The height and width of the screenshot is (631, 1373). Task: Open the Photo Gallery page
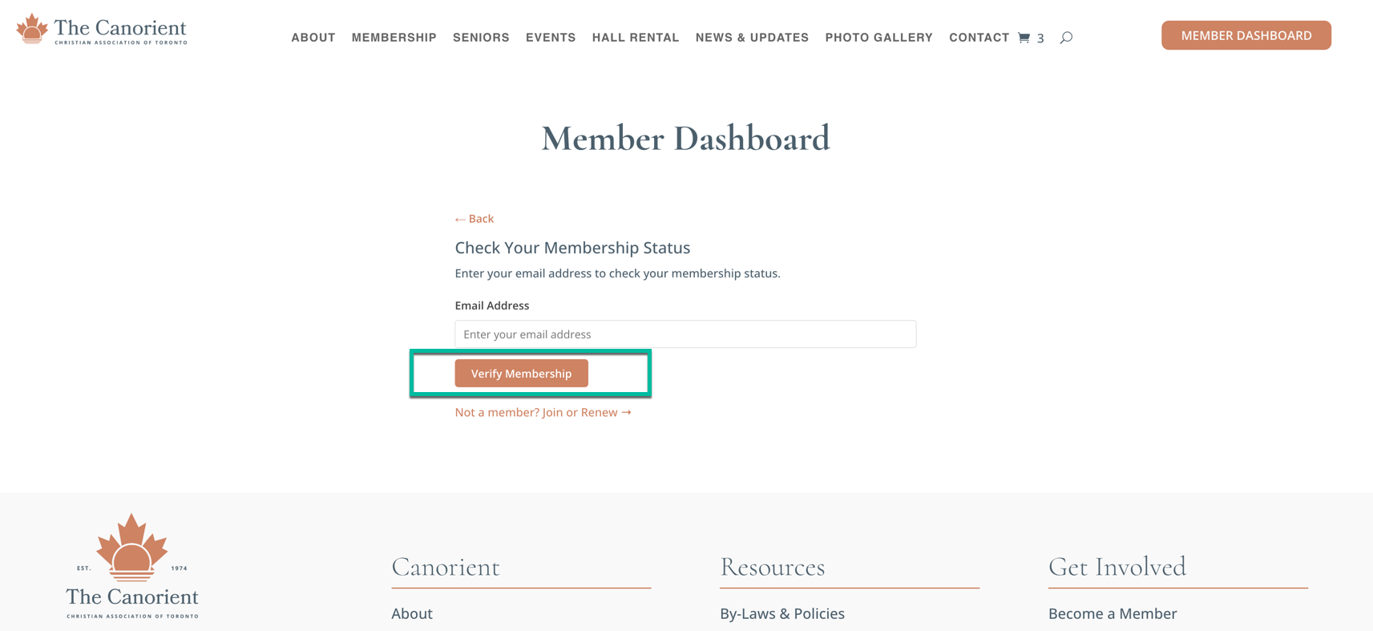pyautogui.click(x=879, y=38)
